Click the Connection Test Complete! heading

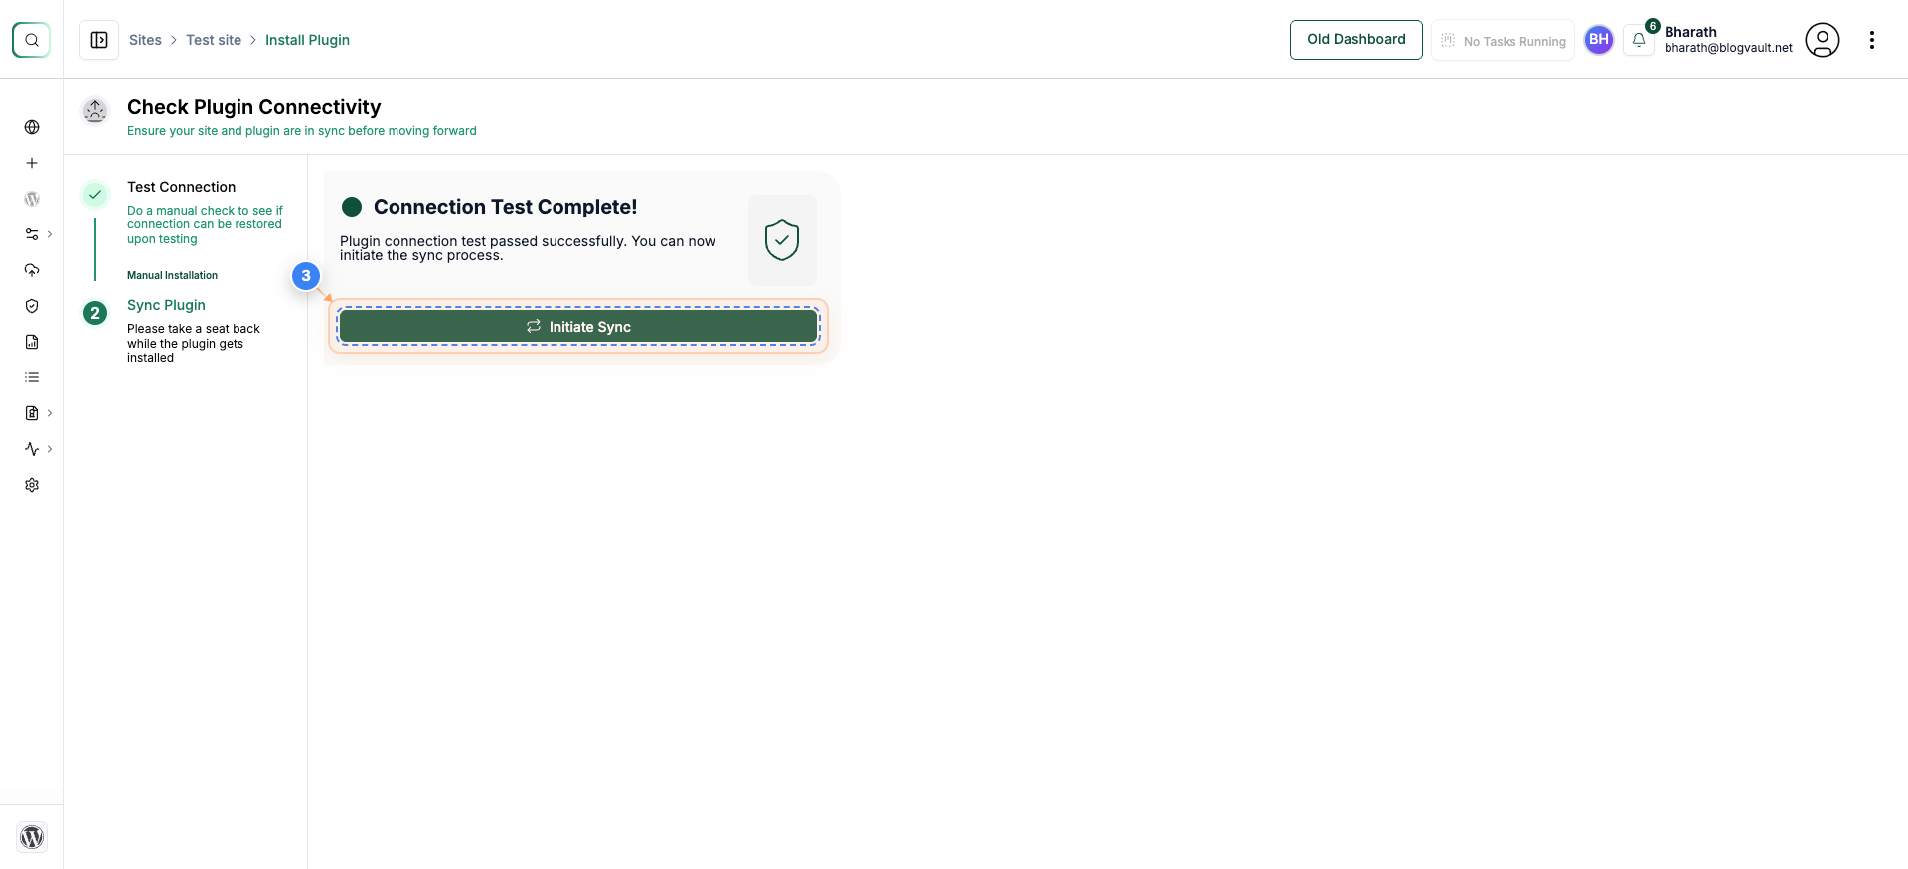(505, 207)
